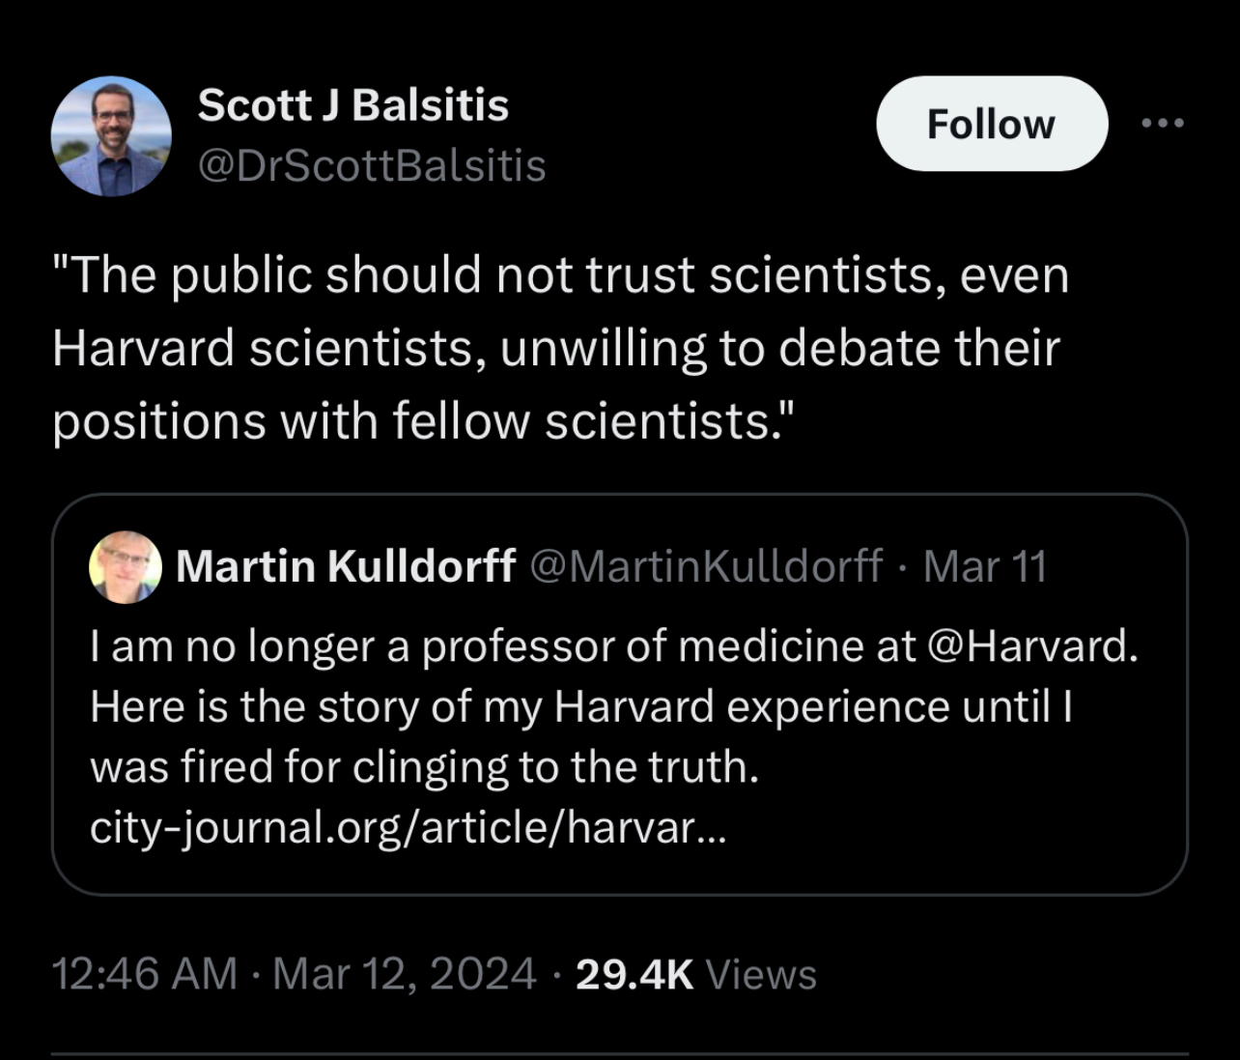The image size is (1240, 1060).
Task: Click the Mar 11 quoted tweet date
Action: coord(985,566)
